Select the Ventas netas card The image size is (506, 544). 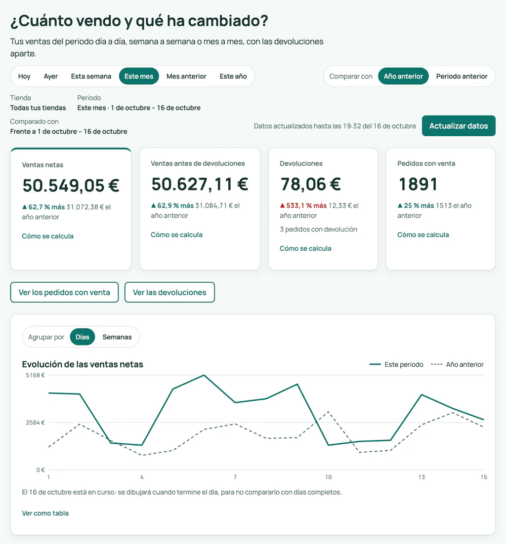click(x=71, y=209)
